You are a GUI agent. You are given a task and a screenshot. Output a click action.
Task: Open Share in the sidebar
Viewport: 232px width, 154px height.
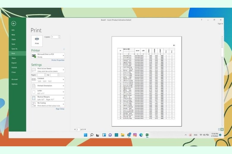click(14, 58)
